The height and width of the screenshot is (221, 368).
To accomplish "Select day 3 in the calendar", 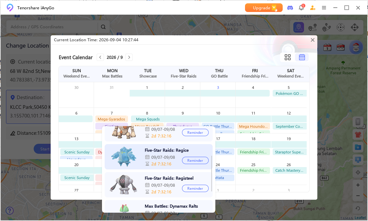I will coord(218,88).
